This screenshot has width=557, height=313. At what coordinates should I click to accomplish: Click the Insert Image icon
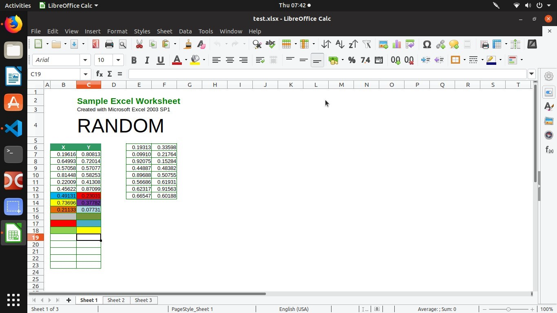tap(383, 44)
